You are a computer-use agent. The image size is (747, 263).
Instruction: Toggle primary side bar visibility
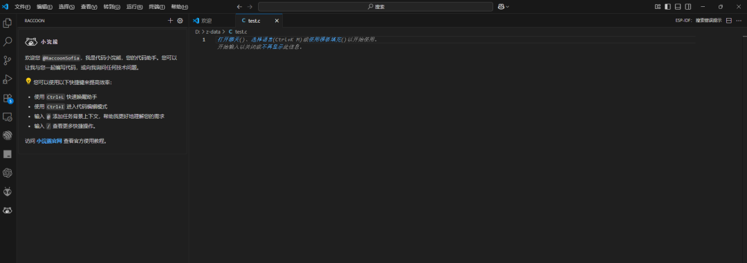pyautogui.click(x=667, y=7)
